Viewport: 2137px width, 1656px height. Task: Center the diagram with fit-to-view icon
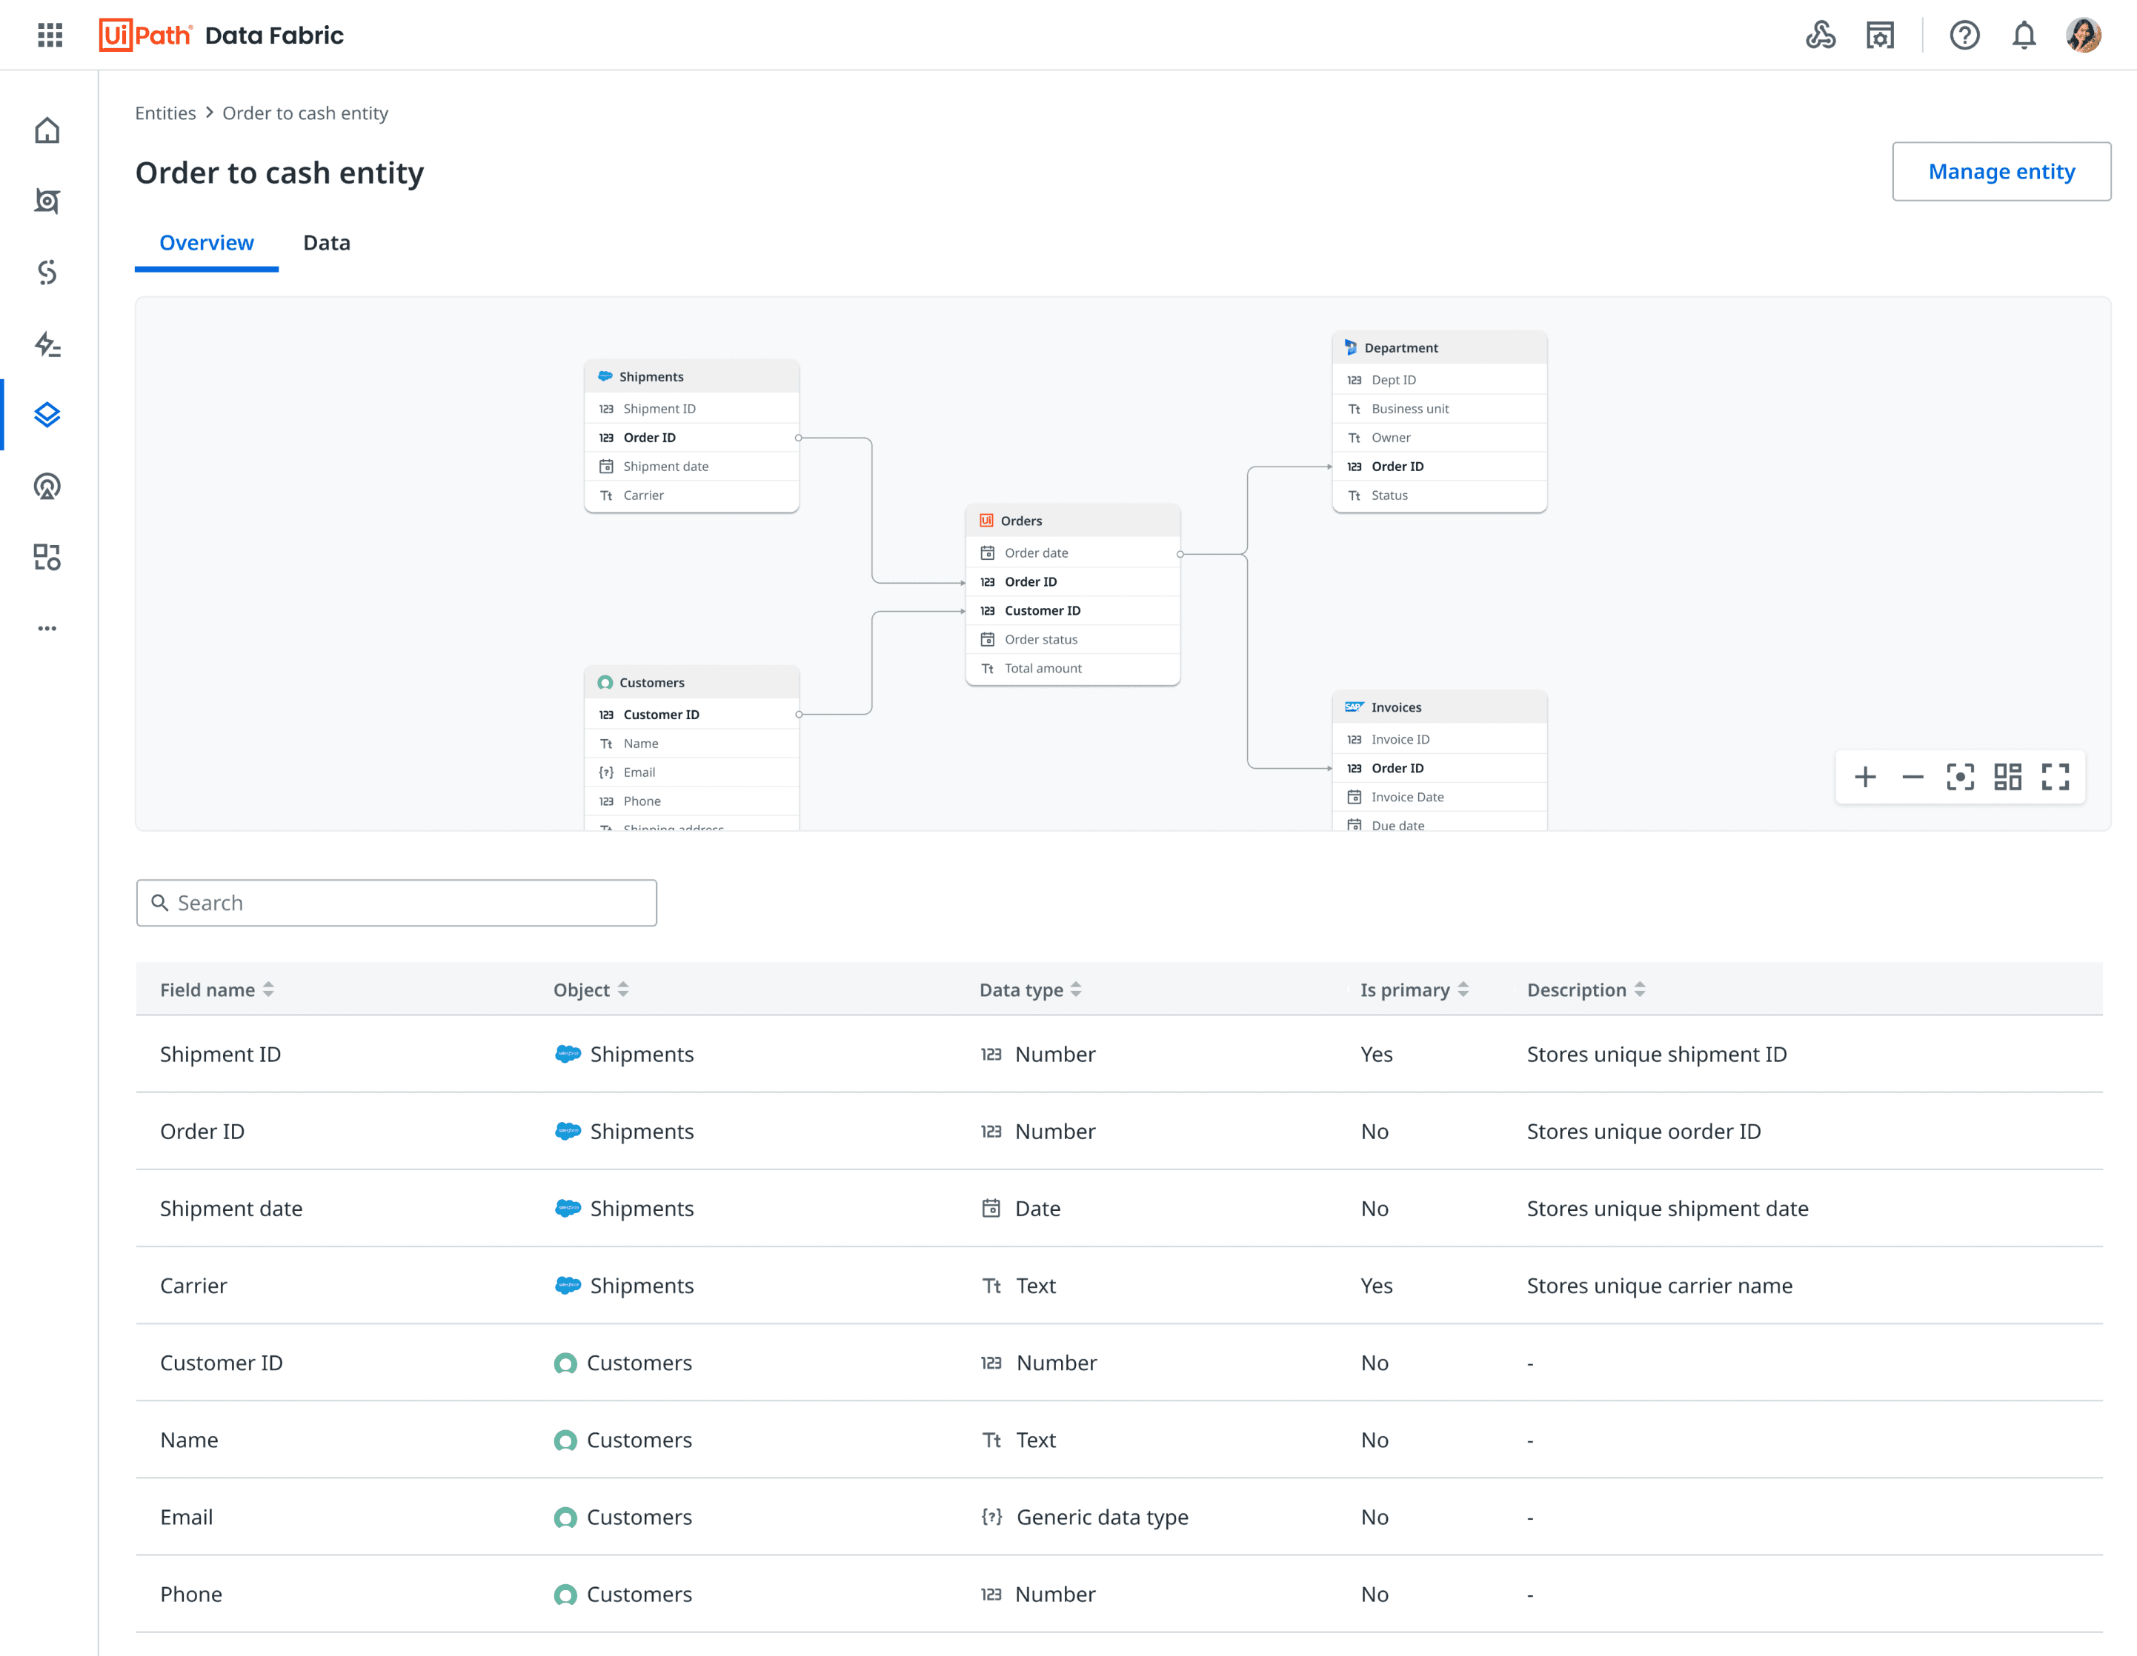(x=1960, y=777)
